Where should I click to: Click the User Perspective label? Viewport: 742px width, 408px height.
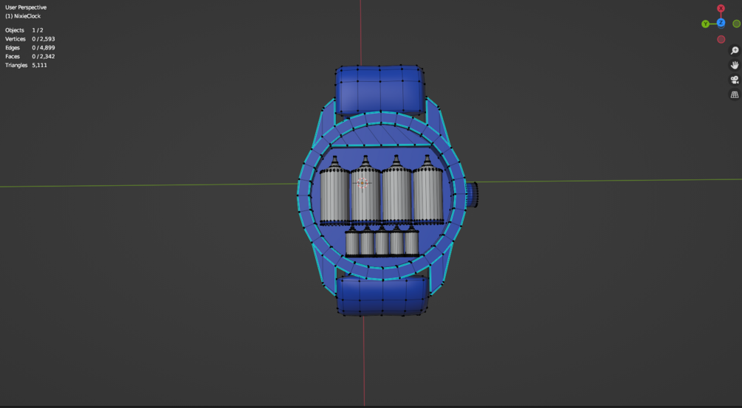pyautogui.click(x=26, y=7)
